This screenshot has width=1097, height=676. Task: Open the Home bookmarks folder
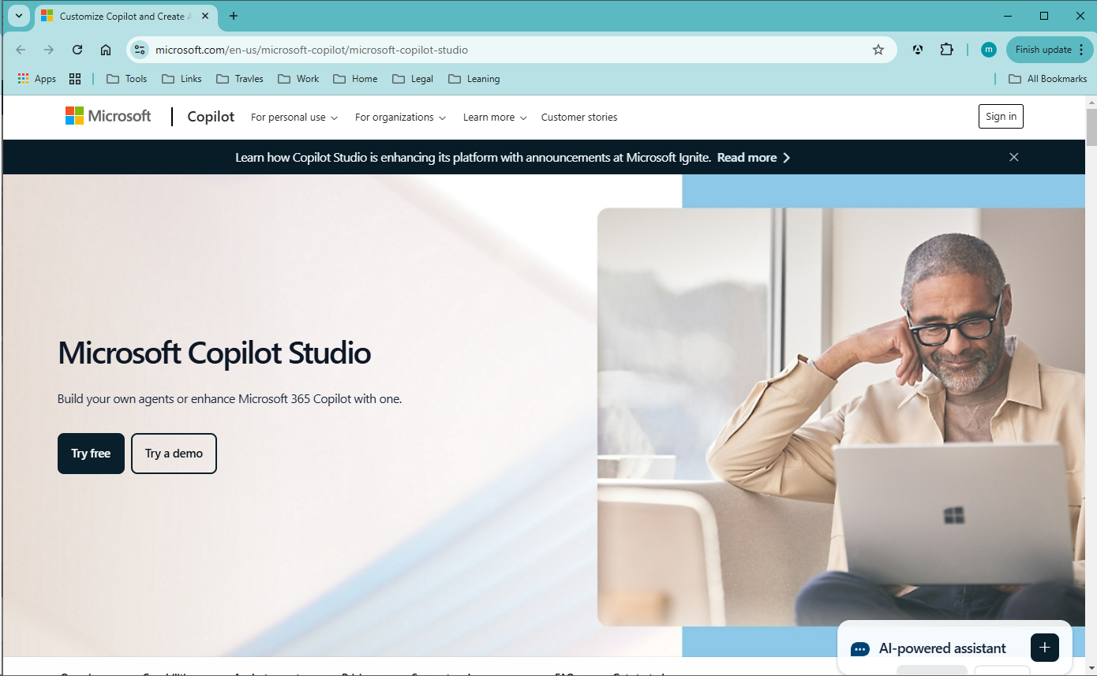(x=355, y=79)
